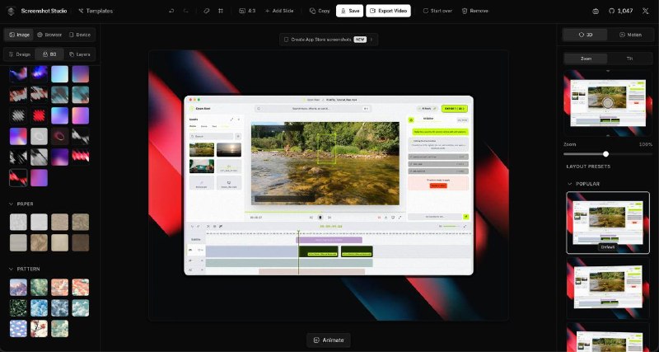
Task: Switch to the Motion tab
Action: click(x=630, y=35)
